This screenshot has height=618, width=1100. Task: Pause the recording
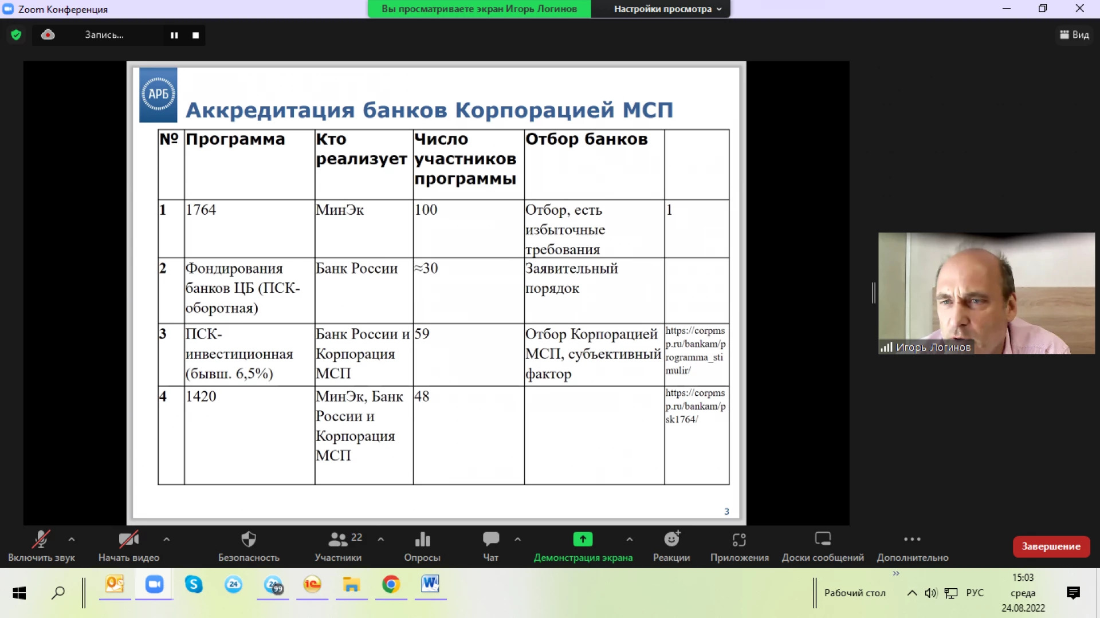point(174,36)
